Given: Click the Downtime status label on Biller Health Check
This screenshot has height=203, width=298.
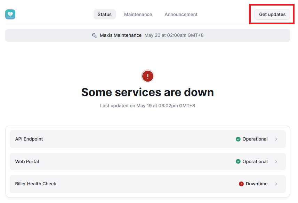Looking at the screenshot, I should pos(257,184).
